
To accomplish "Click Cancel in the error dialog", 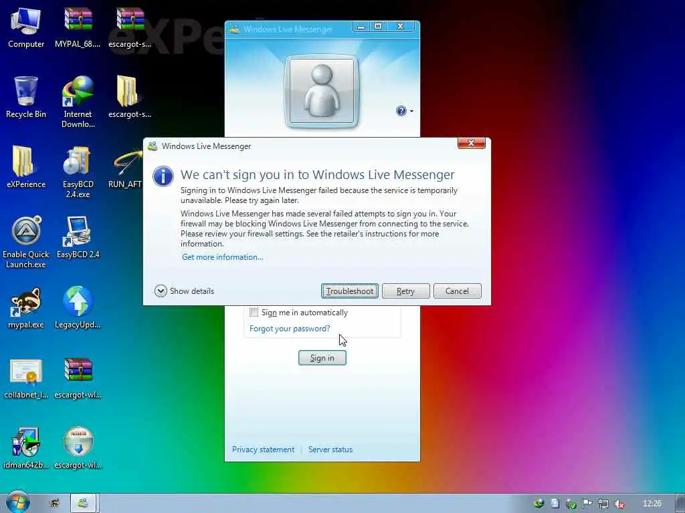I will [x=457, y=291].
